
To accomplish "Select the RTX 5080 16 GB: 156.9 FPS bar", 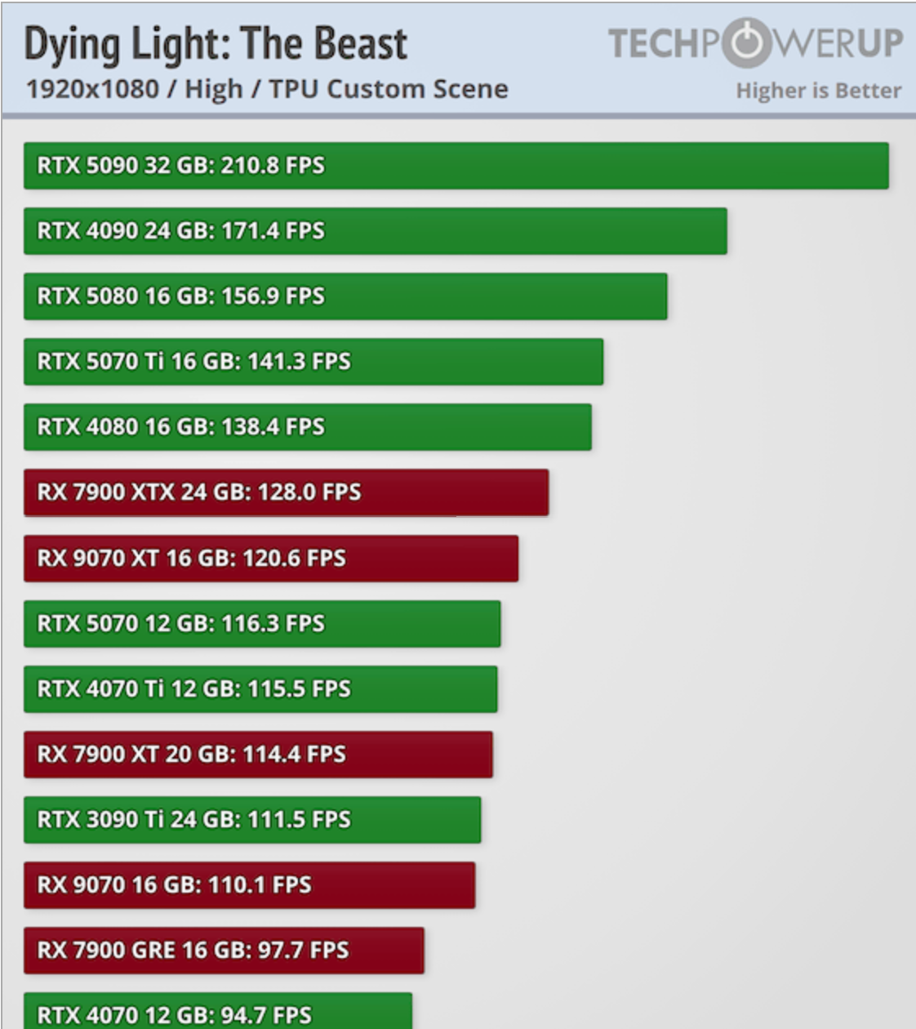I will (345, 296).
